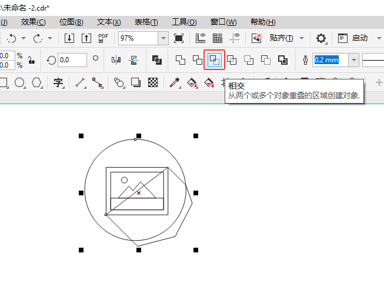Select the Drop Shadow tool
Image resolution: width=384 pixels, height=283 pixels.
136,82
